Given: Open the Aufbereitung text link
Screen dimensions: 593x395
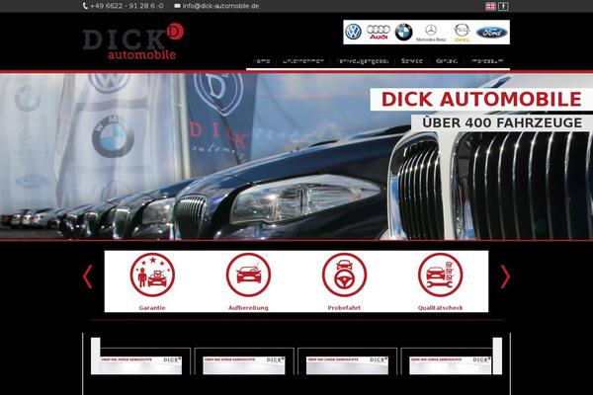Looking at the screenshot, I should [x=248, y=308].
